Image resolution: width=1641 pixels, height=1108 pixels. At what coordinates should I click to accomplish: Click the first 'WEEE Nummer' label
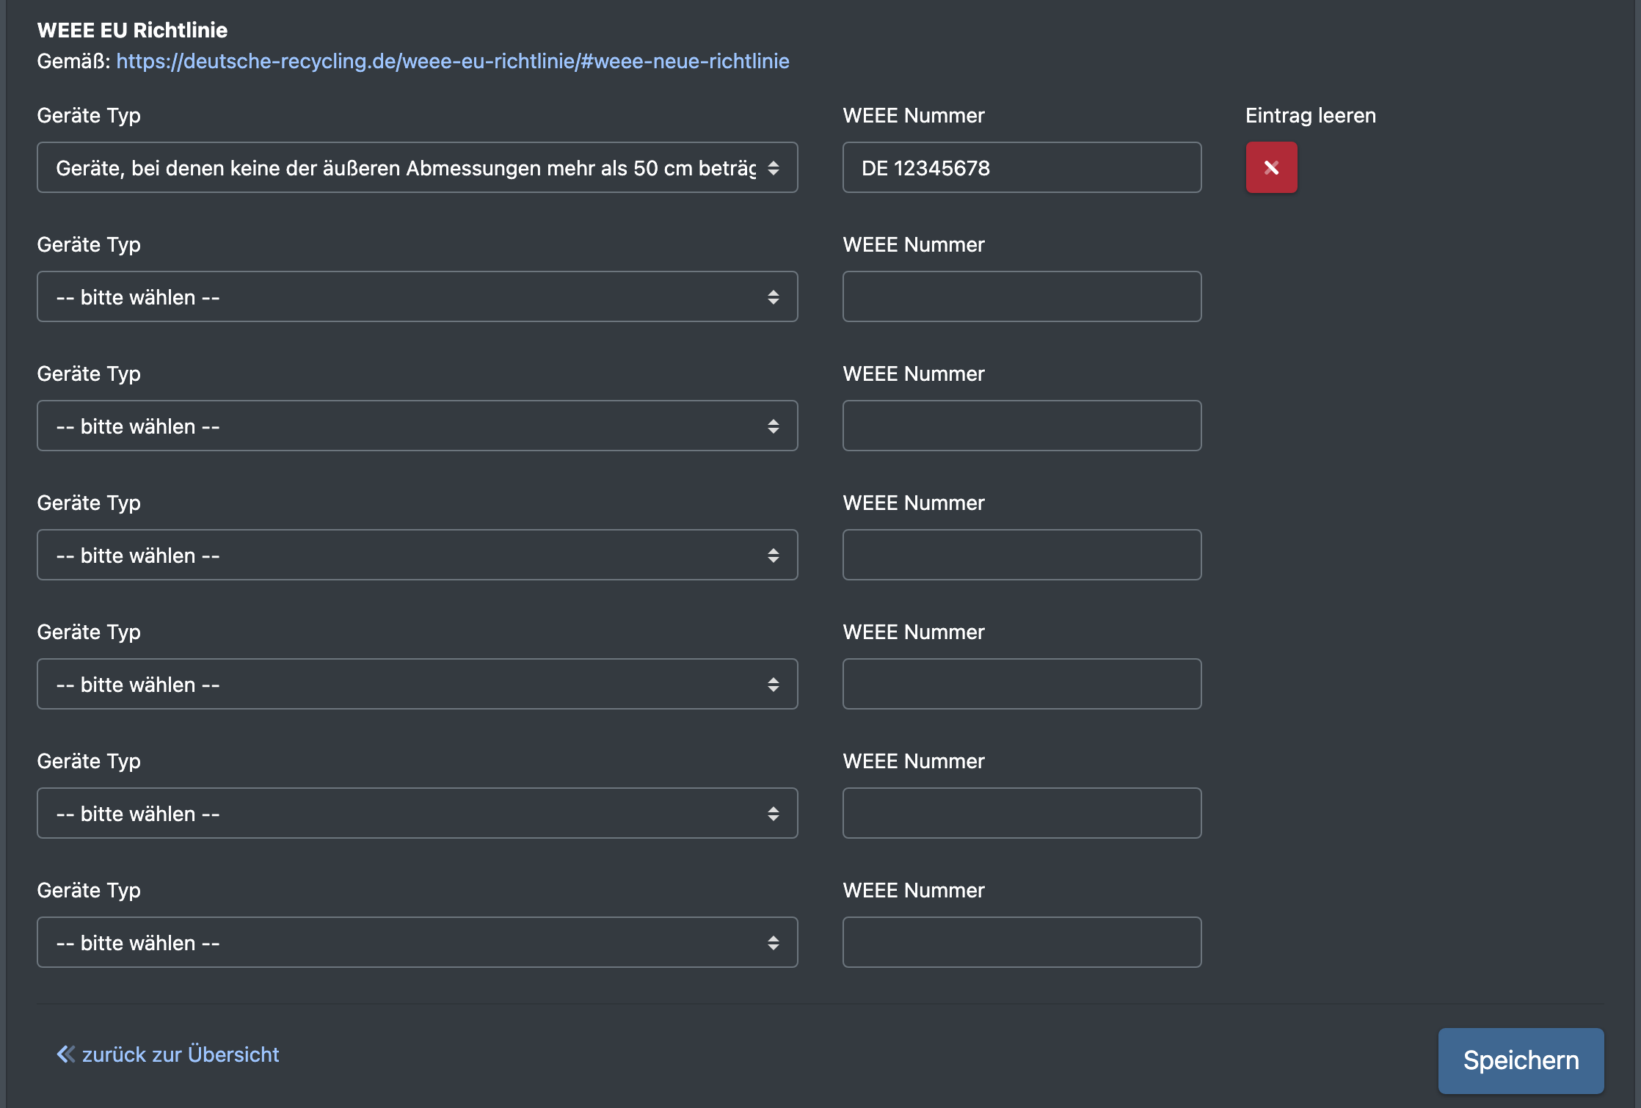[x=914, y=115]
